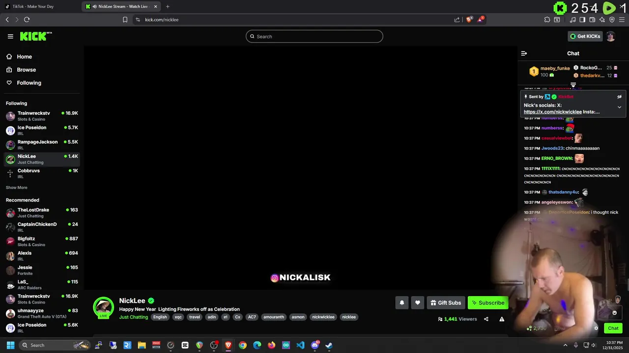The width and height of the screenshot is (629, 353).
Task: Open the browser main menu
Action: click(x=622, y=20)
